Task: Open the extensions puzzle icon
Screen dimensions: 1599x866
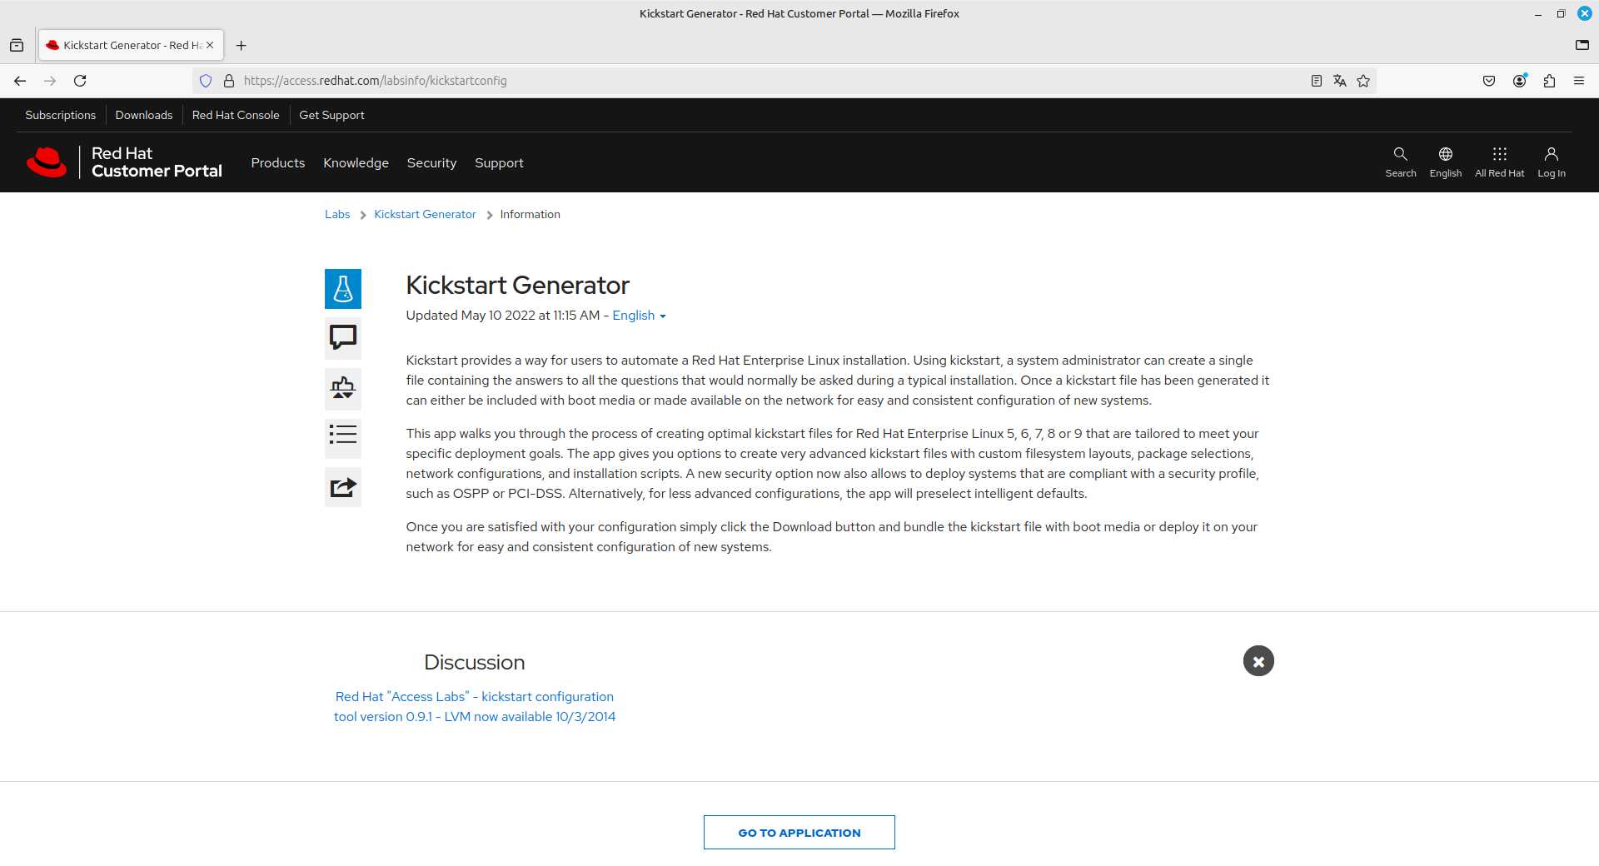Action: [1549, 81]
